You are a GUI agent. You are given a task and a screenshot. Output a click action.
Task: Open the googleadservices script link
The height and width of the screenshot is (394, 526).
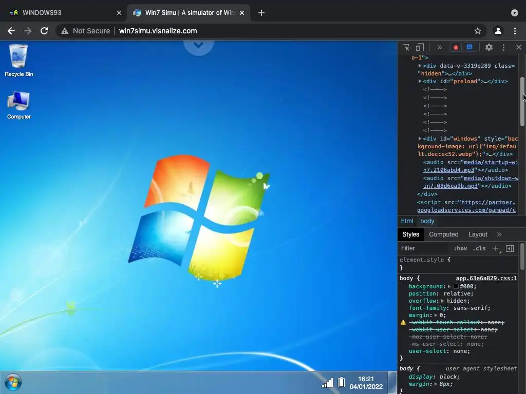pos(466,206)
